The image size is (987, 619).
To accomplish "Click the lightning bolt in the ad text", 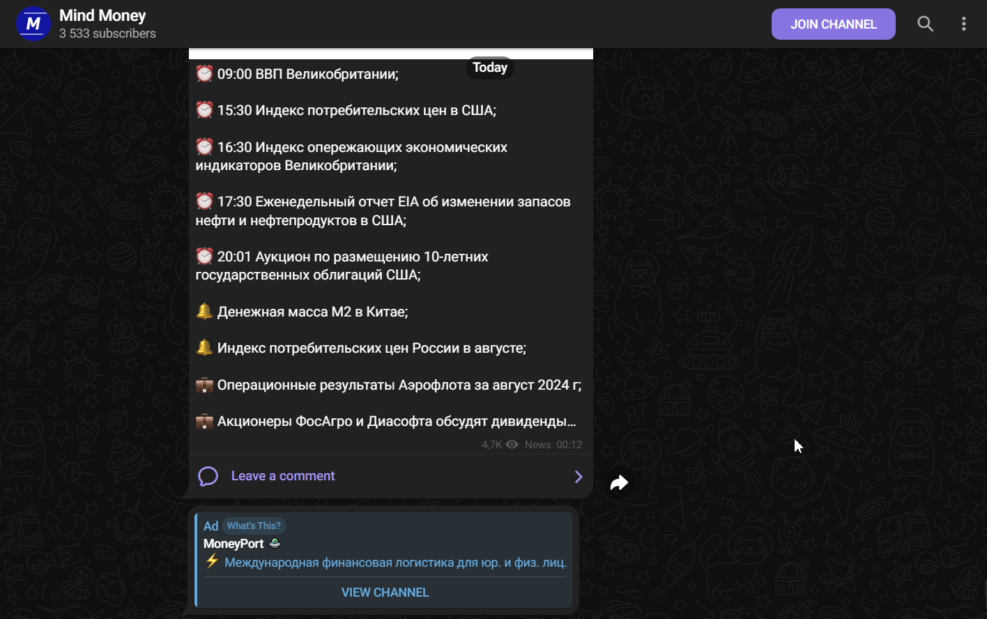I will pos(212,561).
